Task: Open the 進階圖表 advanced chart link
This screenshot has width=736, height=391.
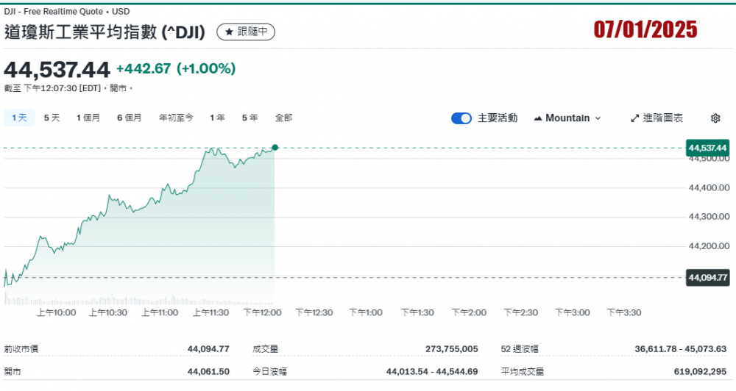Action: click(x=662, y=118)
